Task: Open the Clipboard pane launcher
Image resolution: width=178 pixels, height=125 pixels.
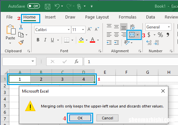Action: (29, 51)
